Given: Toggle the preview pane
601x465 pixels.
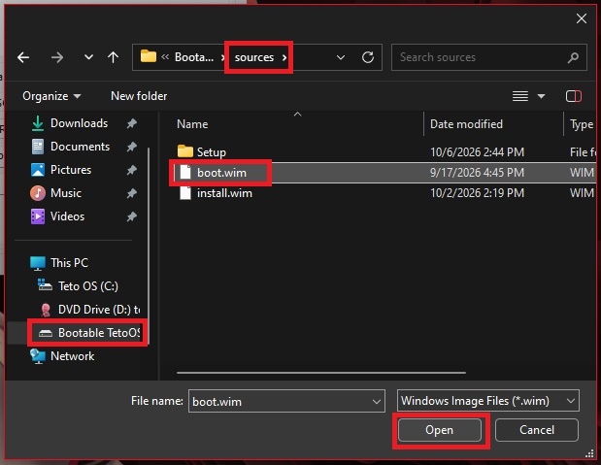Looking at the screenshot, I should click(574, 96).
